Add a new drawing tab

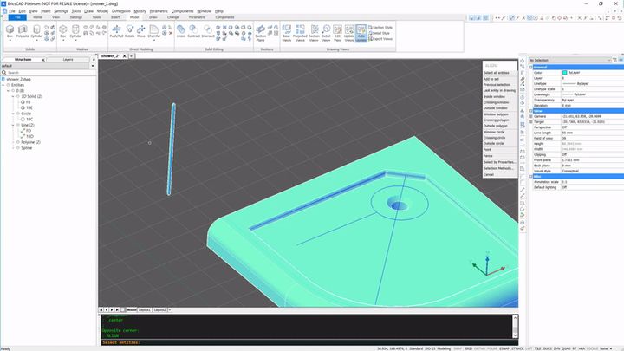tap(132, 56)
